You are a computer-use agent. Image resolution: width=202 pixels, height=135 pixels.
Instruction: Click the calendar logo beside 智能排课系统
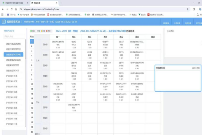[4, 22]
